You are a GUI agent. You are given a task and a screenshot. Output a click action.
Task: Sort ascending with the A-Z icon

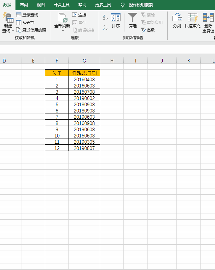(x=105, y=17)
